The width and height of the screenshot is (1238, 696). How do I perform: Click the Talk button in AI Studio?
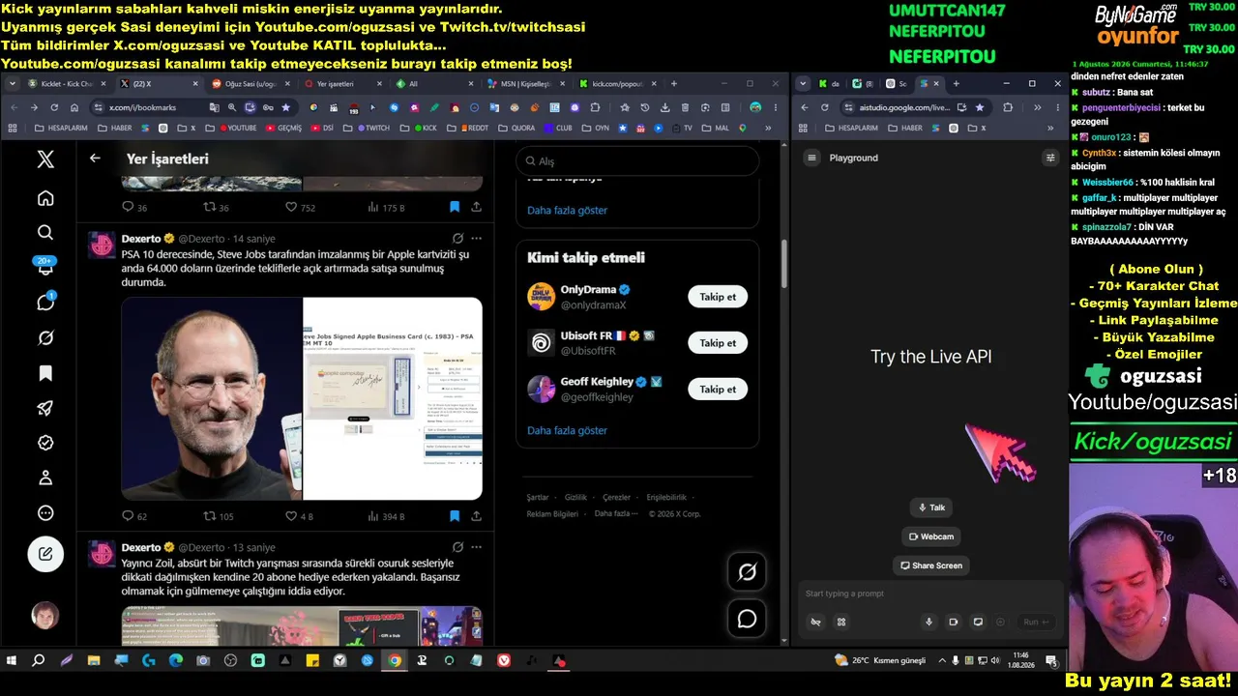(931, 507)
